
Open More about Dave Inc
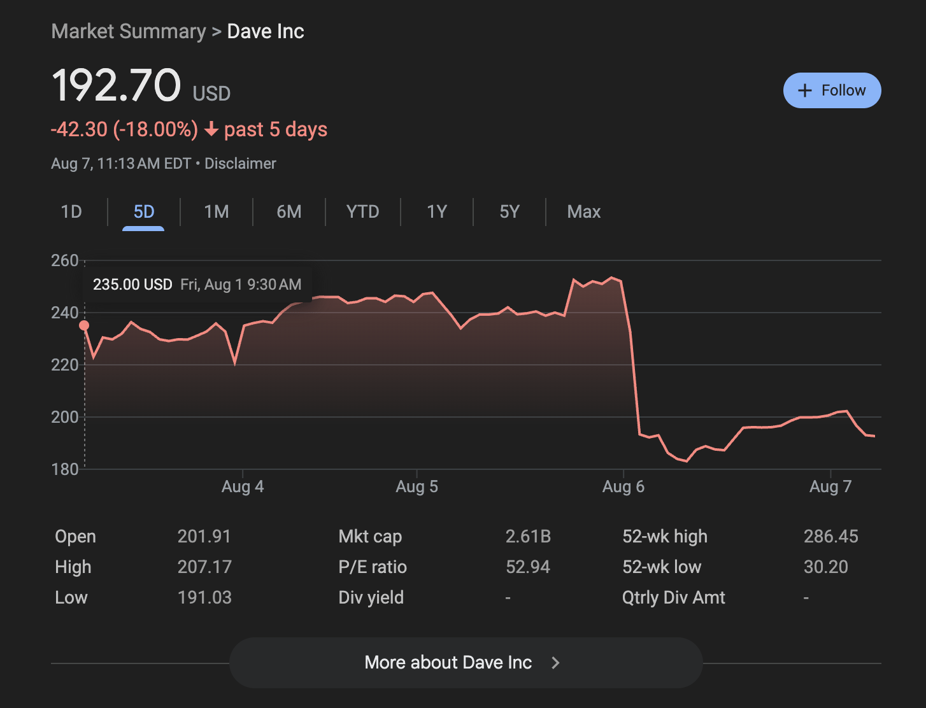(466, 663)
